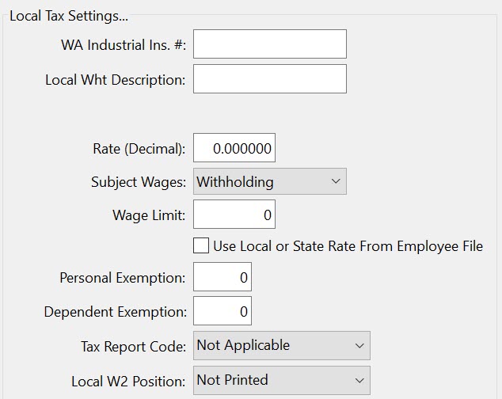The image size is (502, 399).
Task: Focus the Local Wht Description text box
Action: point(269,79)
